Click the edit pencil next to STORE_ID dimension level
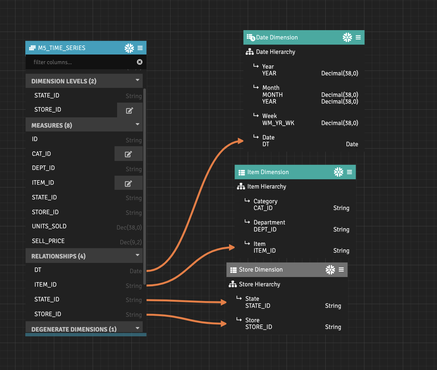 [x=129, y=110]
